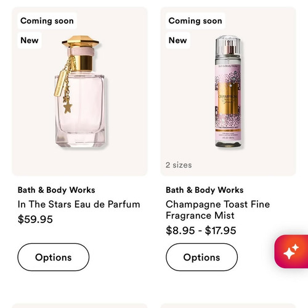Click the 2 sizes label on mist card

179,165
